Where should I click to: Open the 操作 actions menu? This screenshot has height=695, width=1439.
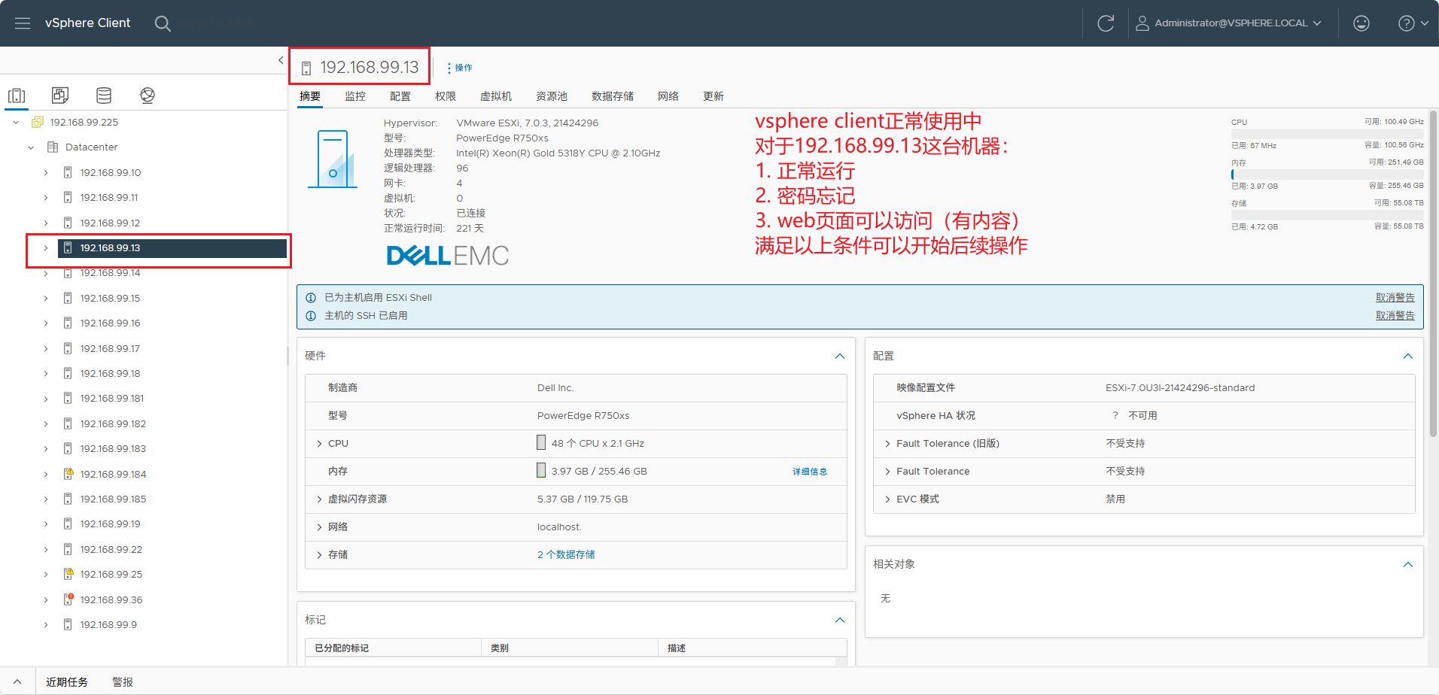pos(460,68)
